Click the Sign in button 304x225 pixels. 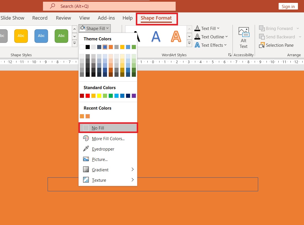[288, 6]
